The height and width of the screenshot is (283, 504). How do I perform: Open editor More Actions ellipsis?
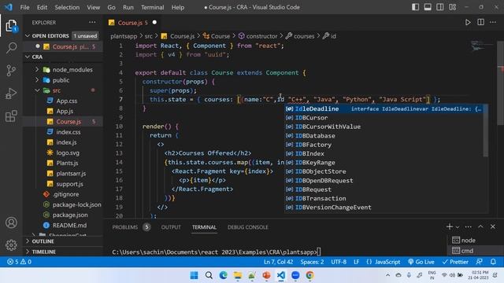pyautogui.click(x=493, y=23)
